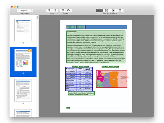
Task: Select the first OCR Applied Zone tool
Action: [99, 10]
